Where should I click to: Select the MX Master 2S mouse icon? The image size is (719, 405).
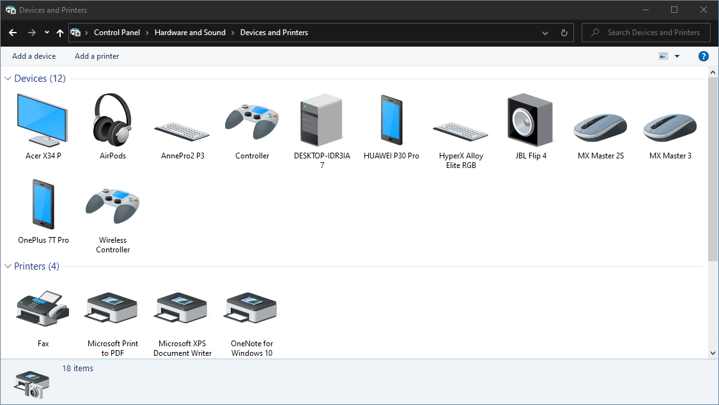[600, 128]
